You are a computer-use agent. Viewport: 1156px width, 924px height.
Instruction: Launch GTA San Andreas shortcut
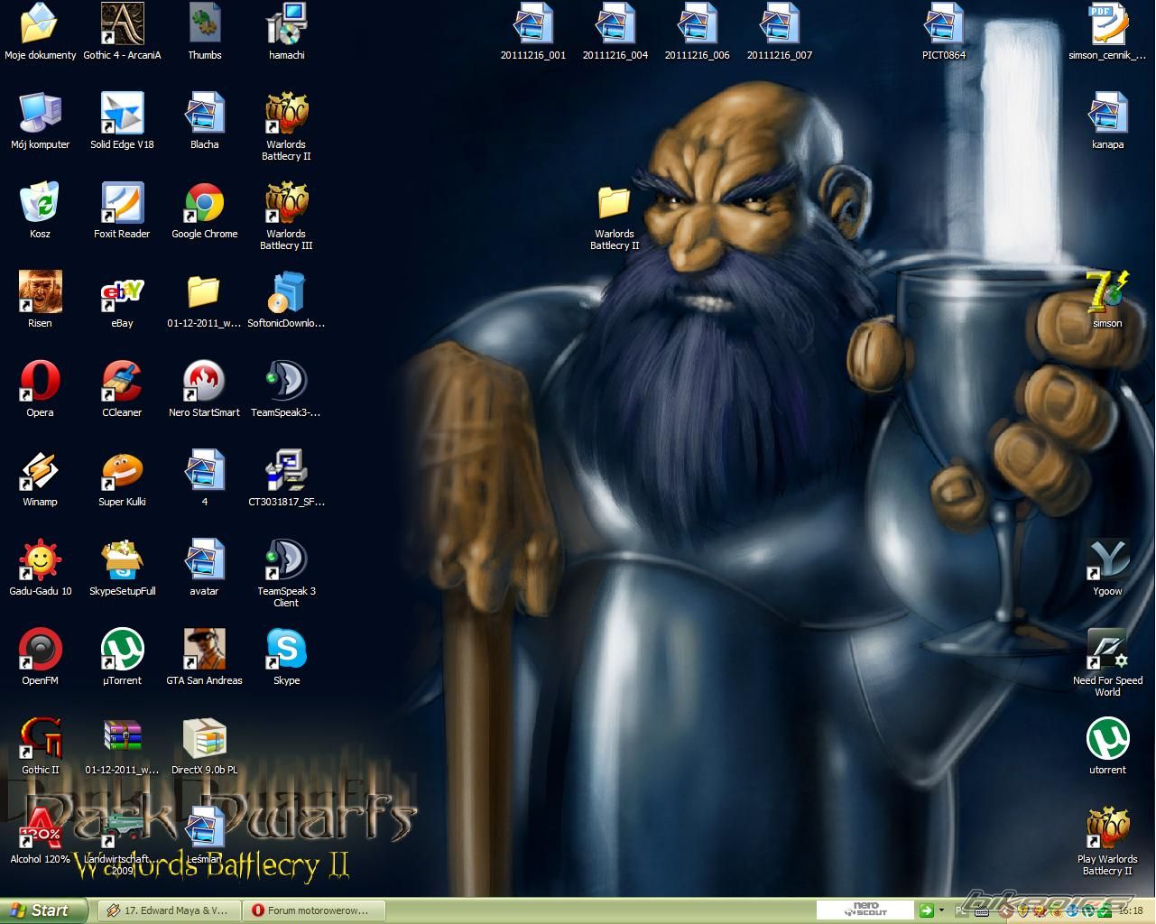coord(205,650)
